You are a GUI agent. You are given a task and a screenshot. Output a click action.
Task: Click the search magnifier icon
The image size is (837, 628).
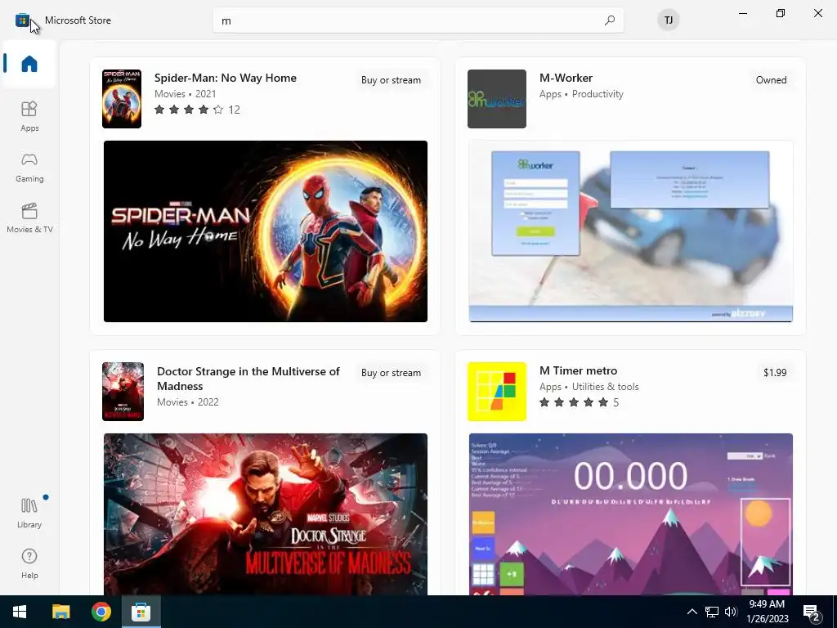(610, 20)
